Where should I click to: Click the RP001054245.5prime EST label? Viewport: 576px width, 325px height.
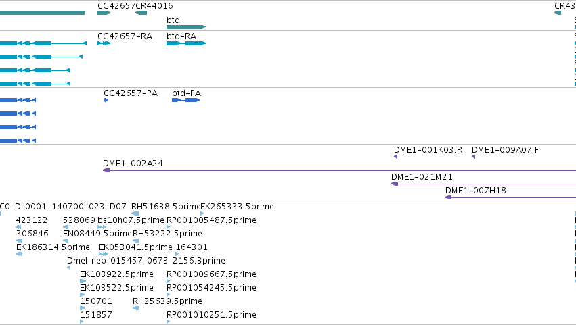coord(211,288)
